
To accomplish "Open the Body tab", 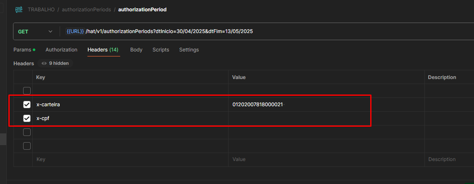I will (x=136, y=50).
